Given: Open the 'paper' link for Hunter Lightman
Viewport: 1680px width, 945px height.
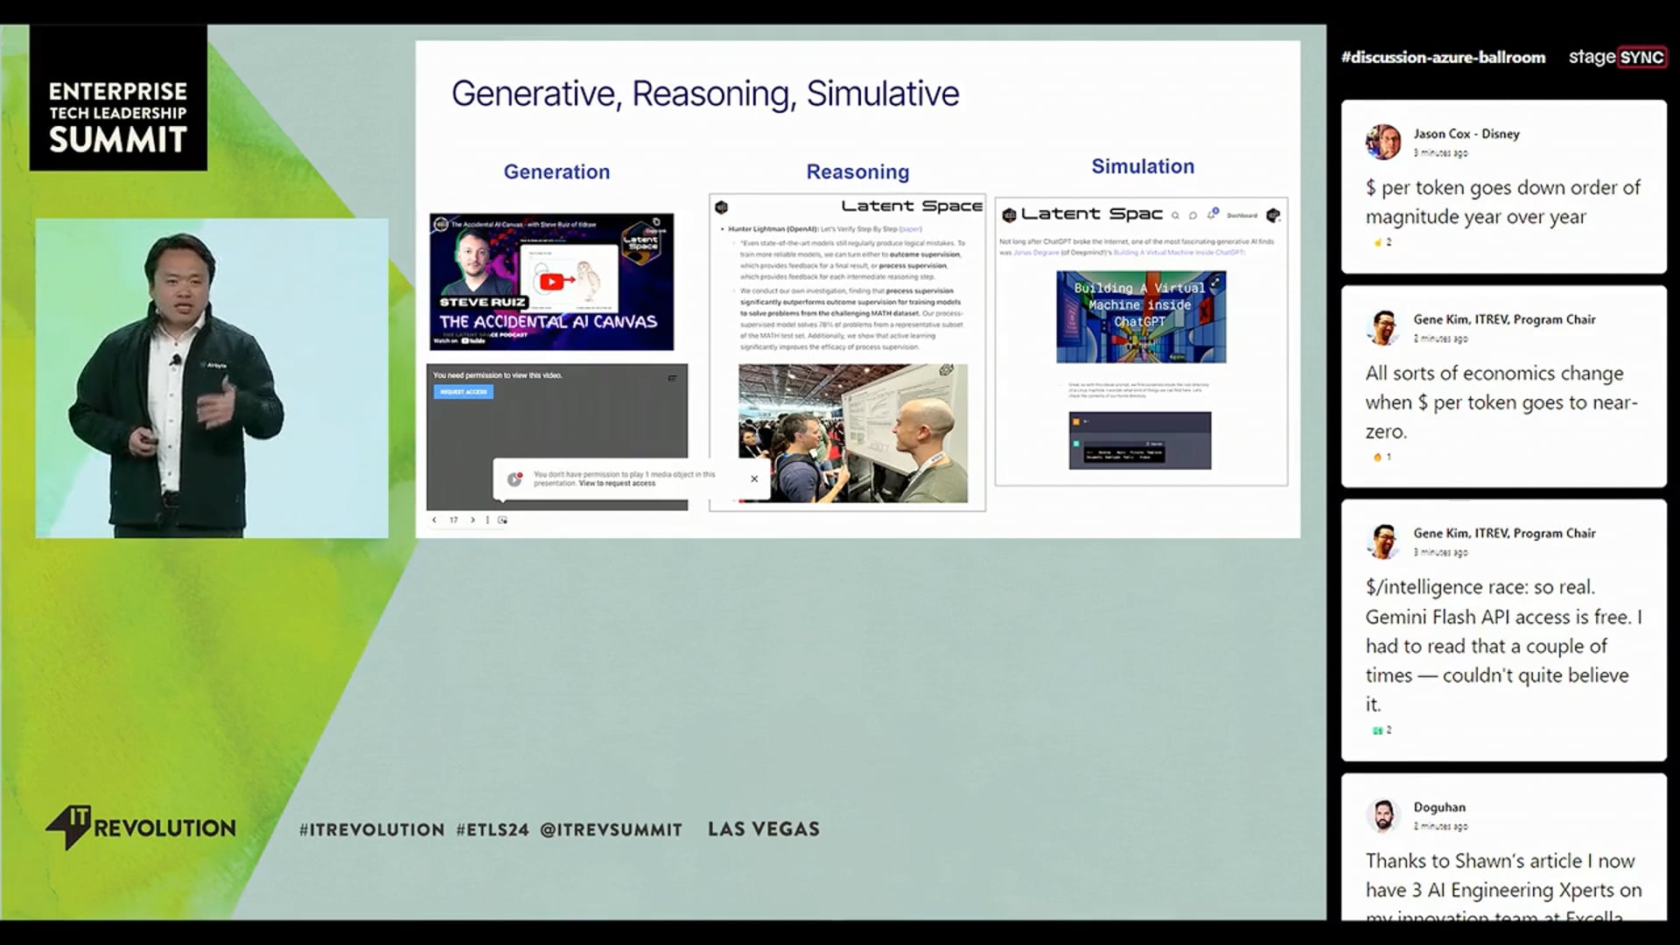Looking at the screenshot, I should pyautogui.click(x=911, y=229).
